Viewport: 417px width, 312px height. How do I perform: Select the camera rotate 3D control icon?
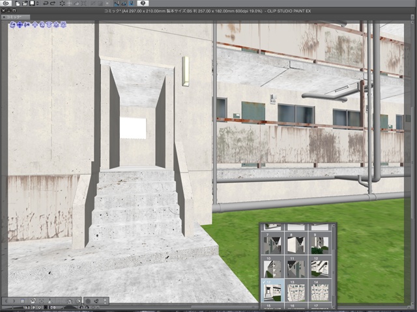pyautogui.click(x=14, y=25)
